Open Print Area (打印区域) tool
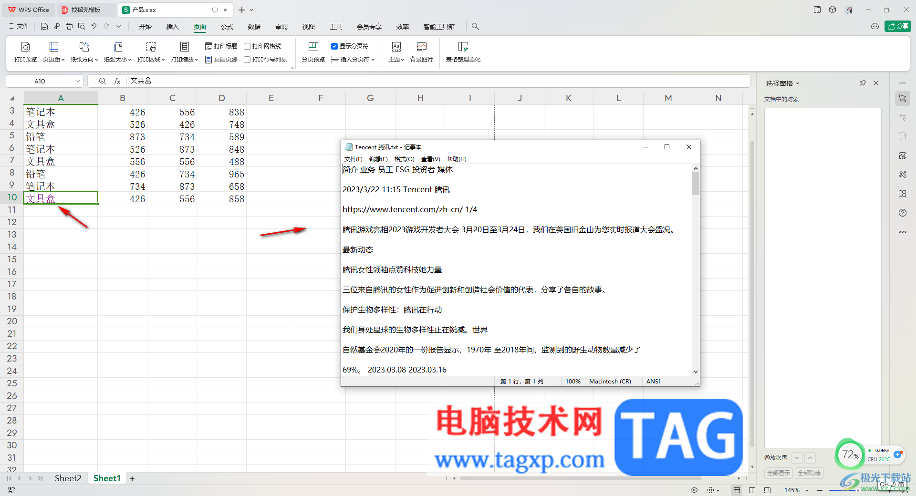The image size is (916, 496). coord(151,52)
